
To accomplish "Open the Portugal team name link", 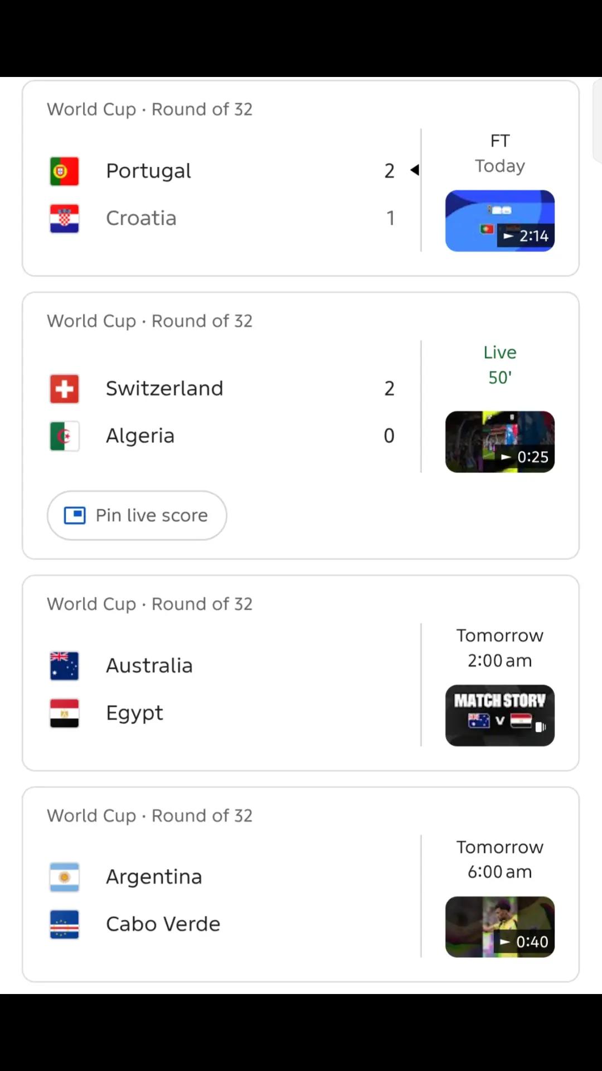I will pyautogui.click(x=148, y=171).
